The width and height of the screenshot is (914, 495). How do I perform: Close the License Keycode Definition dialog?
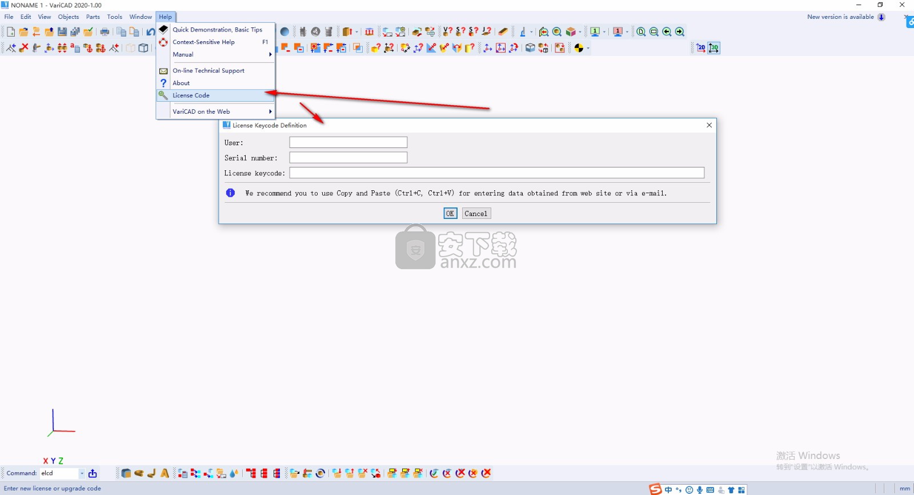[x=709, y=125]
